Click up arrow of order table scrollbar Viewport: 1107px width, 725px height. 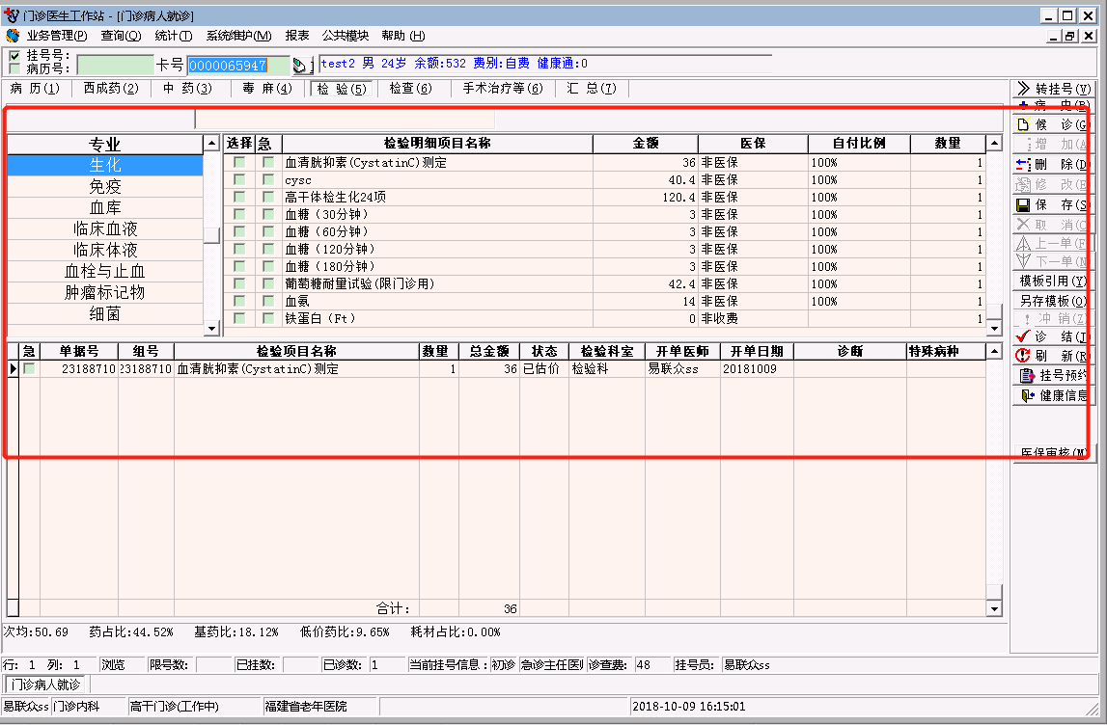click(994, 351)
